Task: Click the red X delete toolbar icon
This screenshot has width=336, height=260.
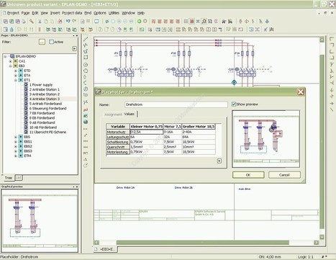Action: pyautogui.click(x=60, y=22)
